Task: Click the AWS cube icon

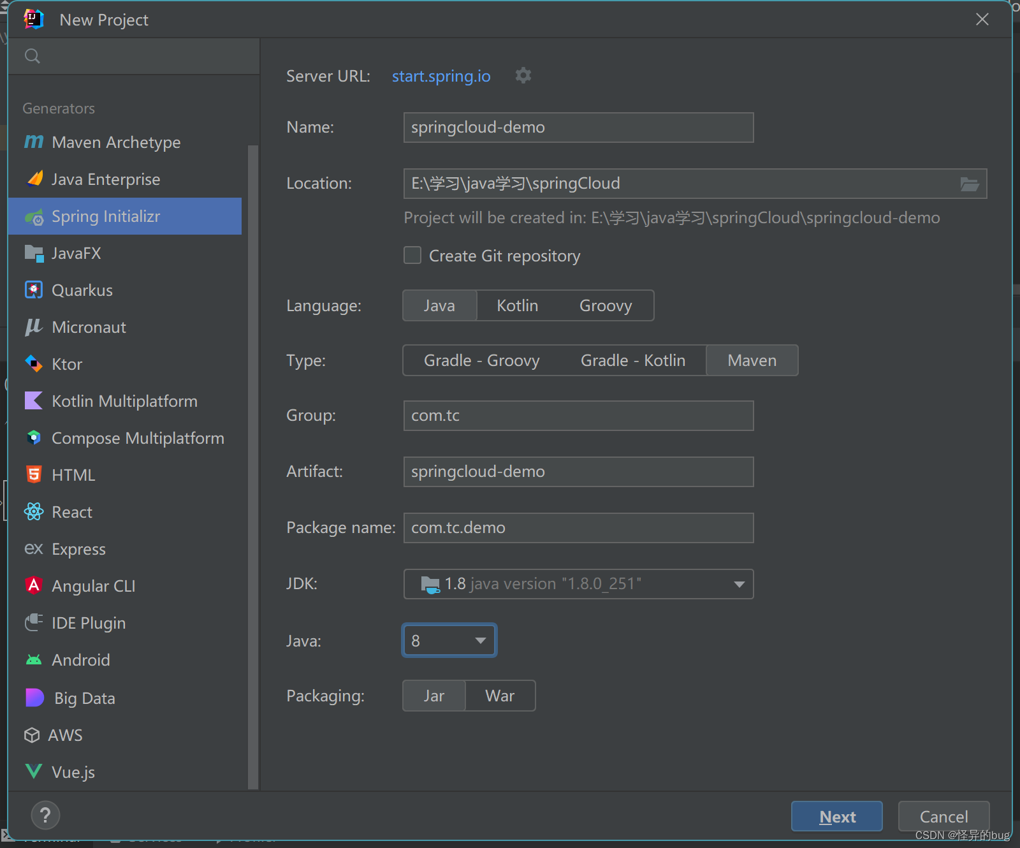Action: pos(32,735)
